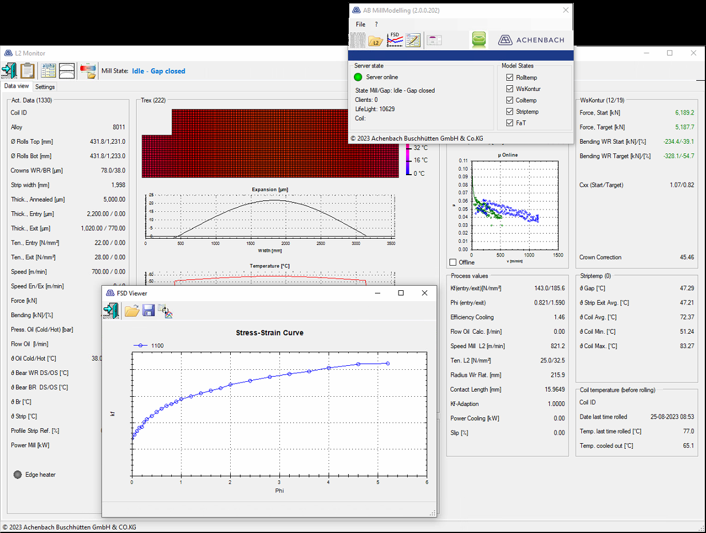Image resolution: width=706 pixels, height=533 pixels.
Task: Toggle the Rolltemp model state checkbox
Action: [x=510, y=77]
